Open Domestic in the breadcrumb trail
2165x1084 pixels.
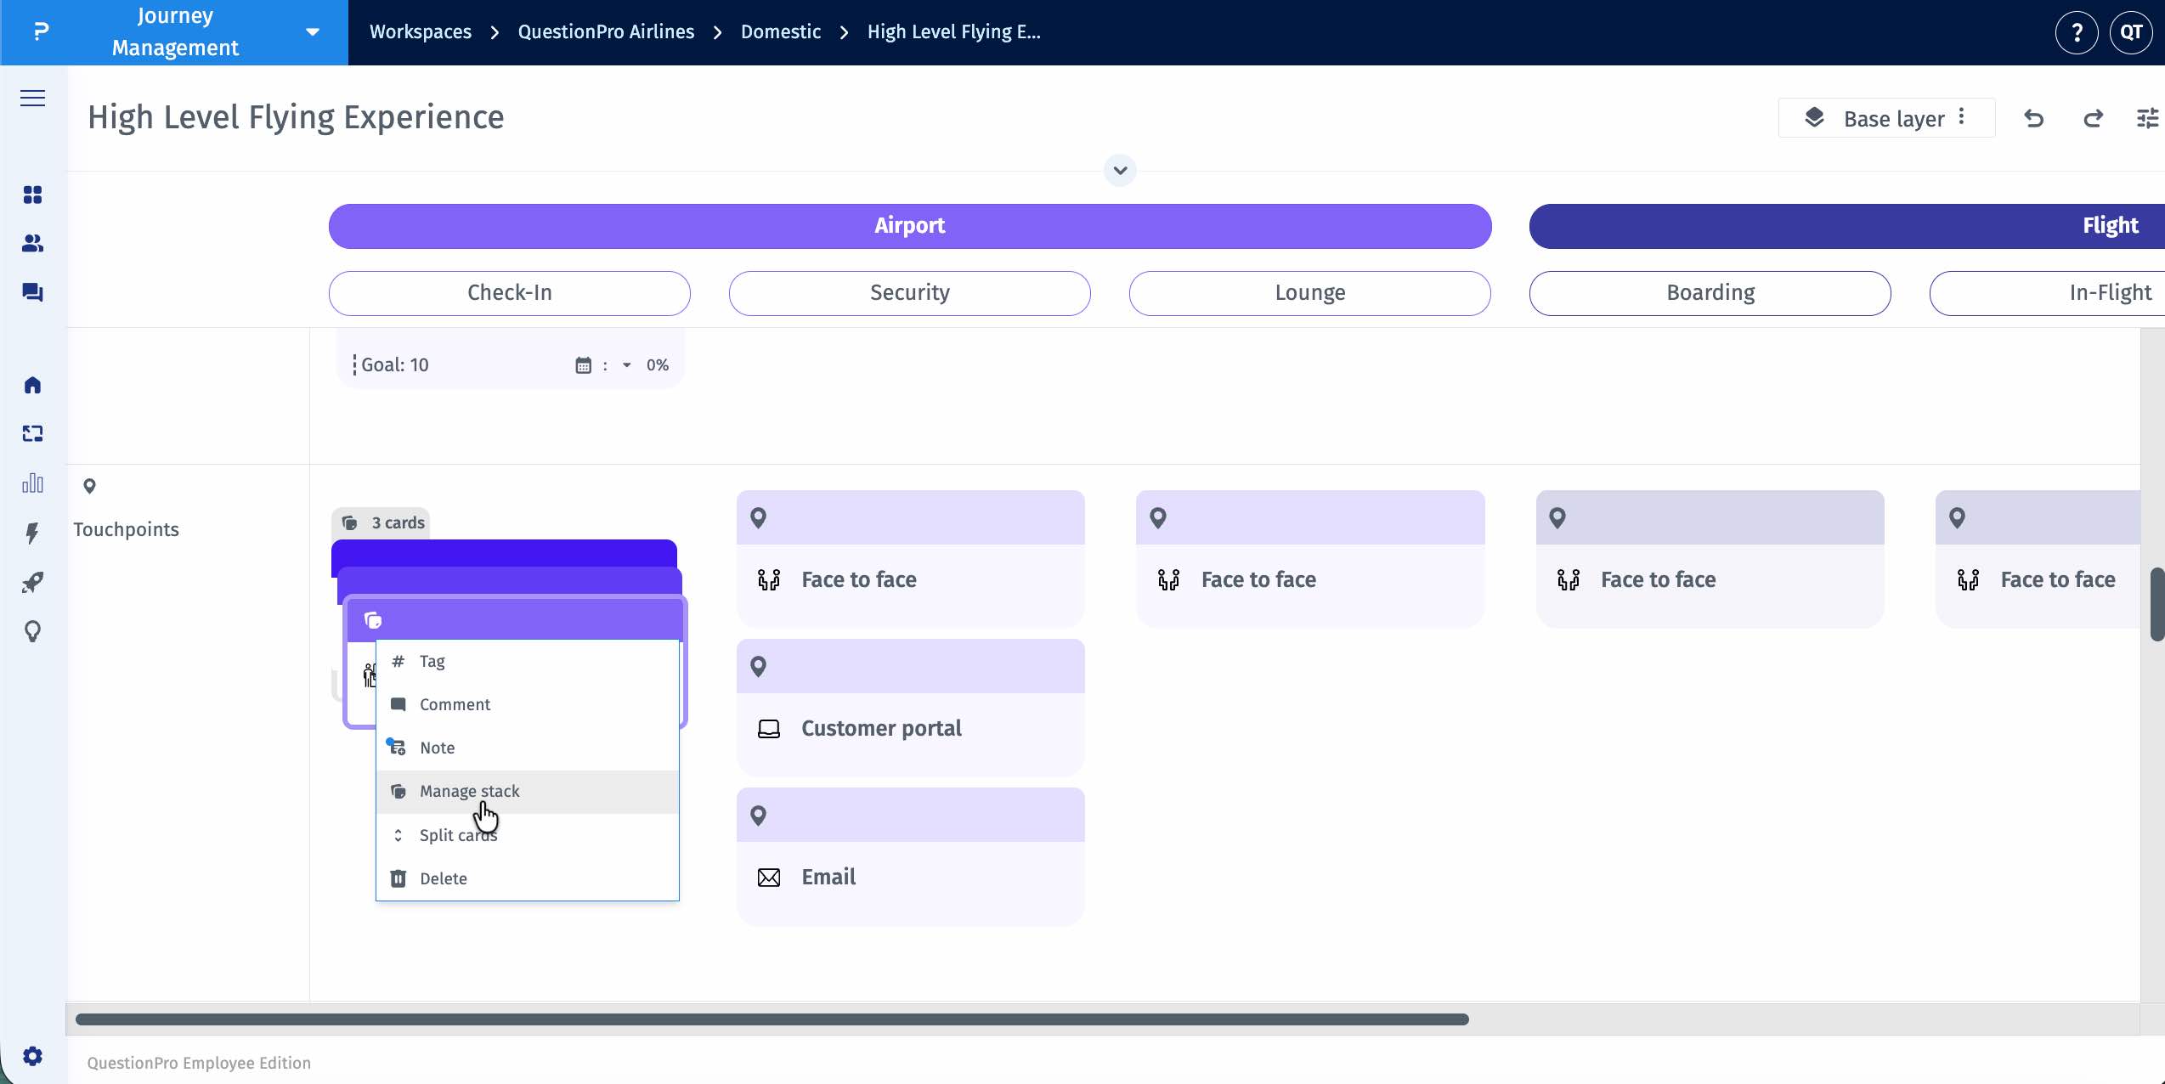(780, 31)
